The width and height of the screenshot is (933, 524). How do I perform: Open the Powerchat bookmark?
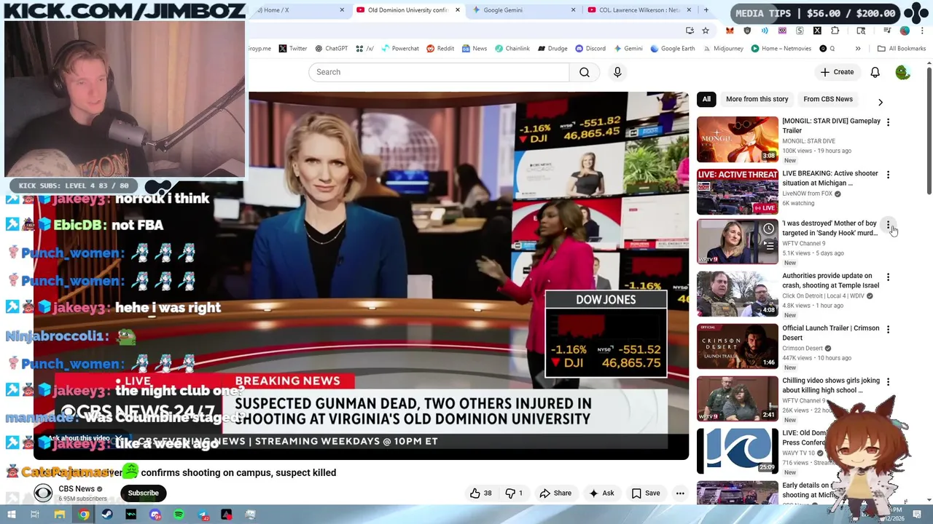pyautogui.click(x=399, y=49)
